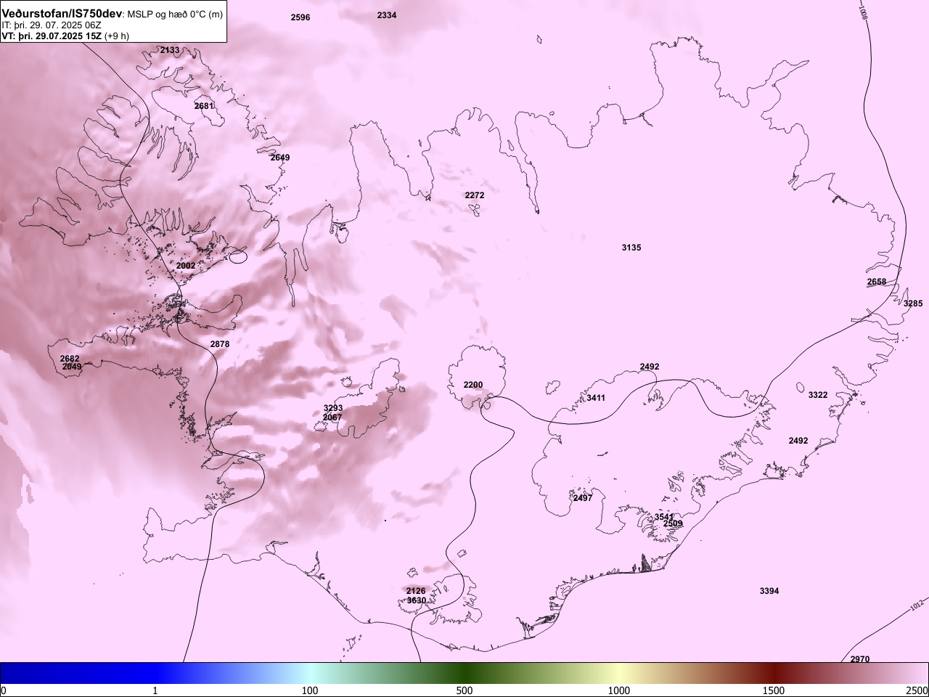Click the 2658 height label
This screenshot has height=697, width=929.
point(877,282)
